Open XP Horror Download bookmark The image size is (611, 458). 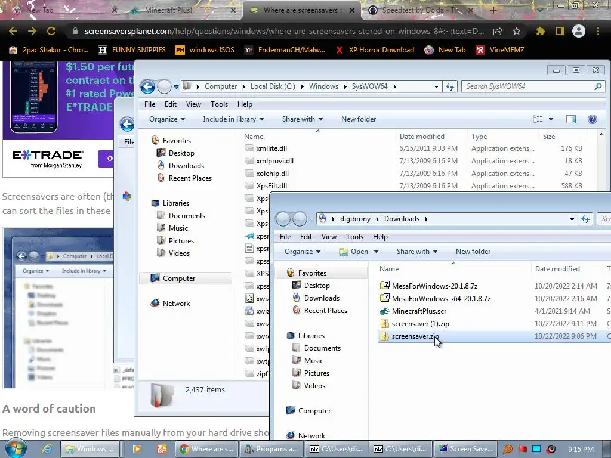pyautogui.click(x=375, y=50)
